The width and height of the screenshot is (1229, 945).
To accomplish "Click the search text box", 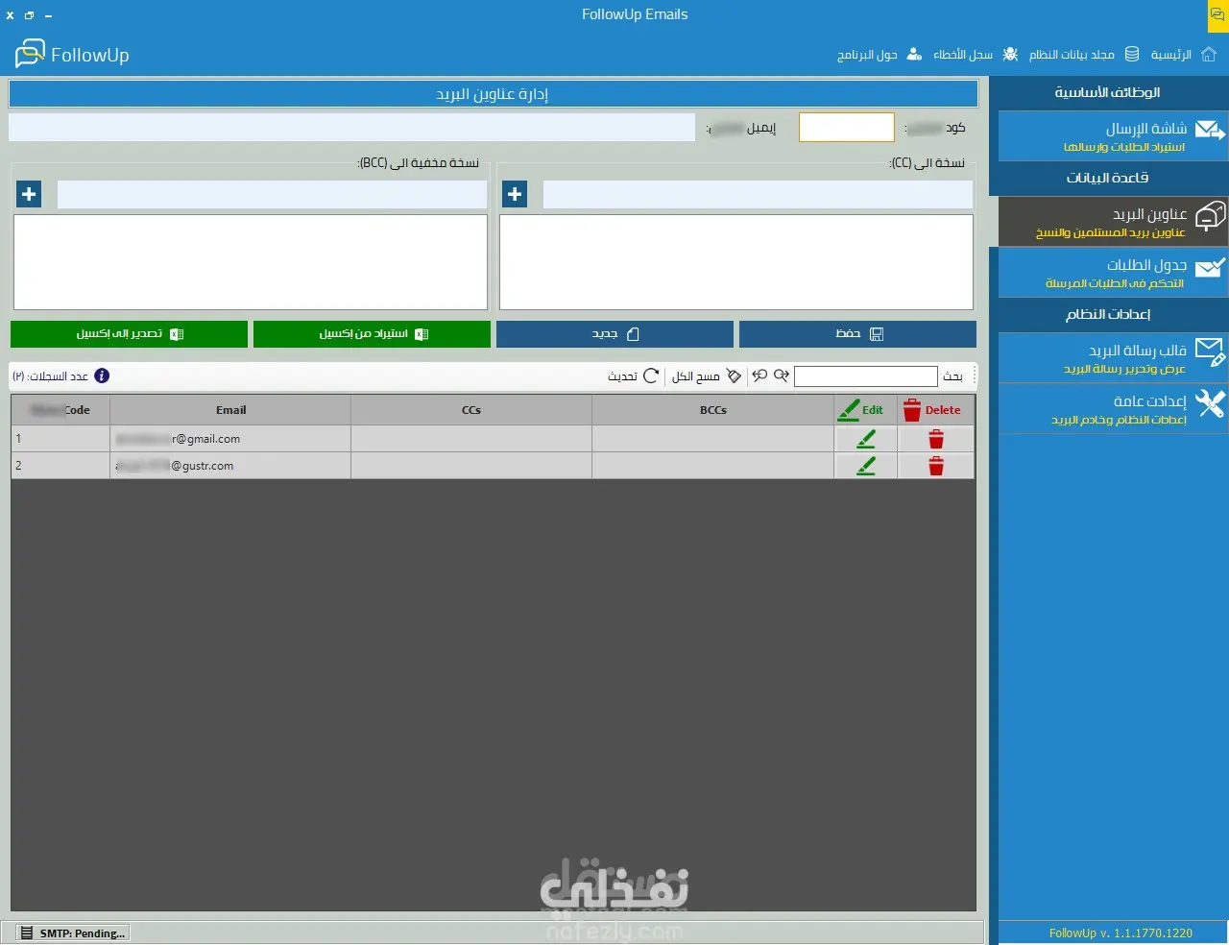I will (865, 376).
